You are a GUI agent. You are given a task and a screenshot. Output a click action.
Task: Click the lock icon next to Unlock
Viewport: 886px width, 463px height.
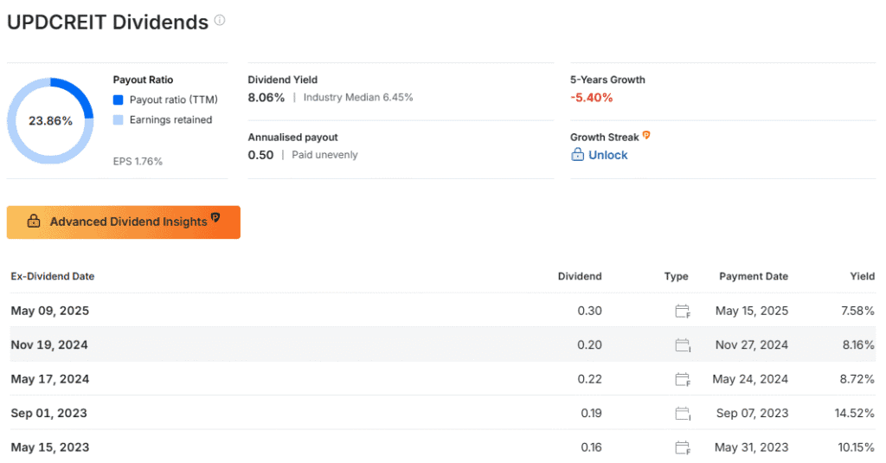577,154
